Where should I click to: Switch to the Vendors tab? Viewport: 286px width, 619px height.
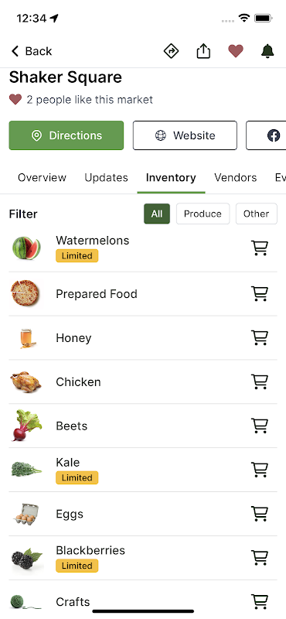[x=236, y=178]
